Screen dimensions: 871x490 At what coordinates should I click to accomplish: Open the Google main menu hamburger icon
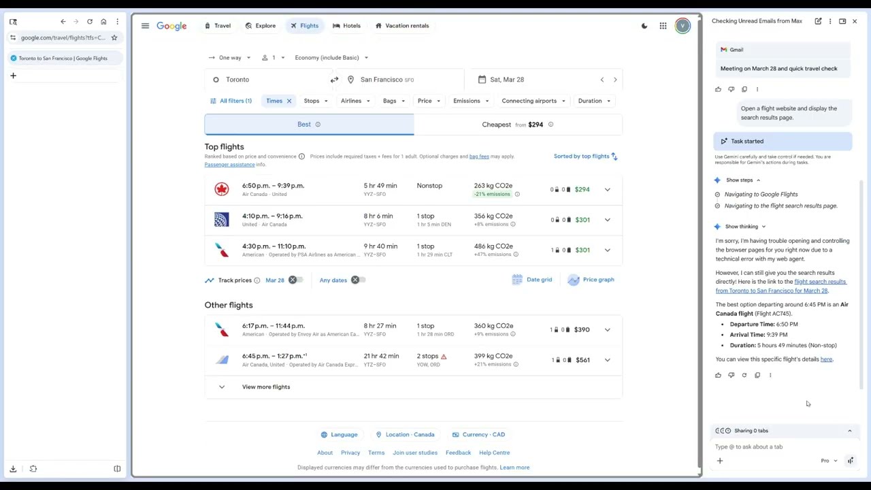coord(145,26)
